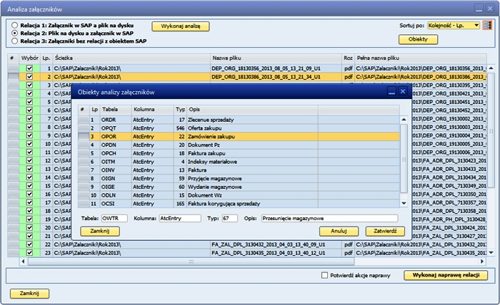
Task: Click the Anuluj button
Action: coord(339,231)
